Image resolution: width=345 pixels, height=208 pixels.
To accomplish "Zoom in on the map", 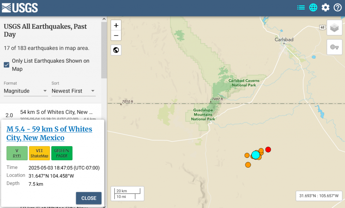I will coord(116,25).
